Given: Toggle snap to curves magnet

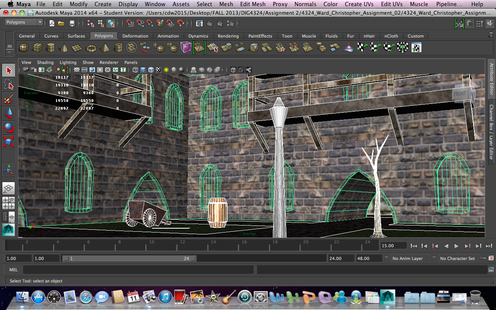Looking at the screenshot, I should click(140, 23).
